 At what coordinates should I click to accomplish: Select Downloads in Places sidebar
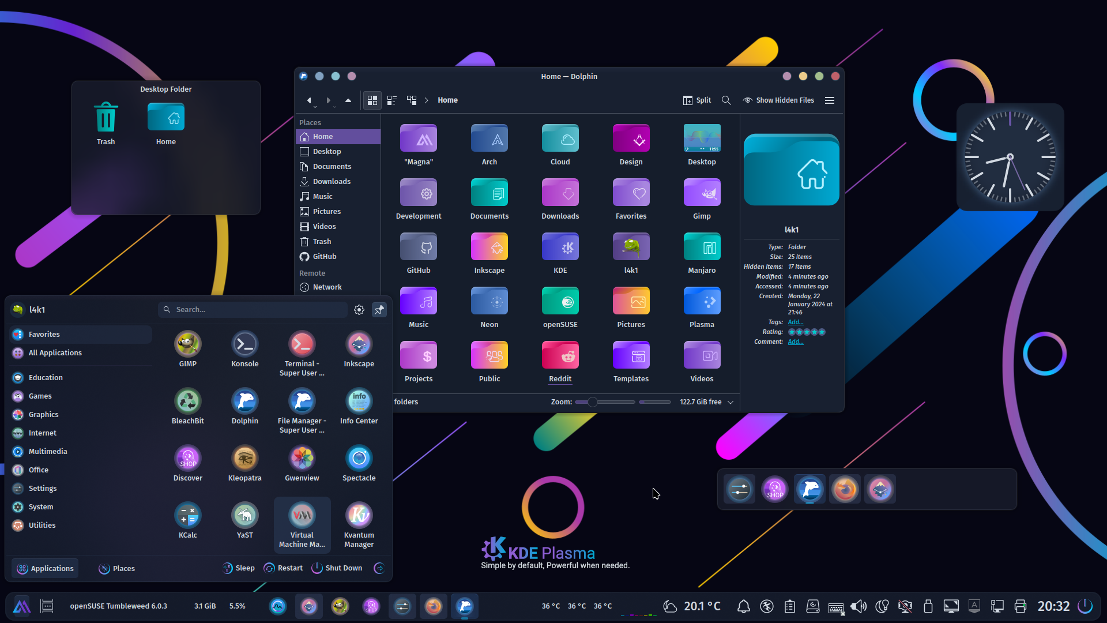(x=338, y=182)
